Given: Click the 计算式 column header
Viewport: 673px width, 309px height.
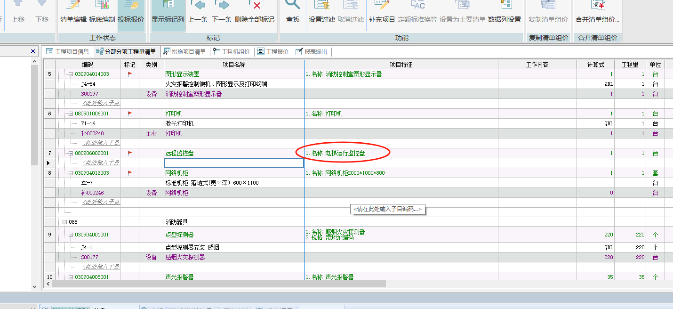Looking at the screenshot, I should coord(595,65).
